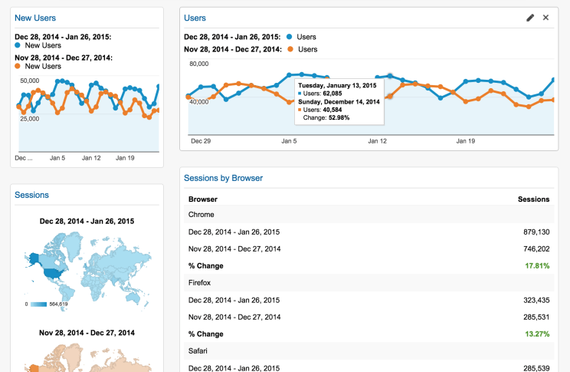Image resolution: width=570 pixels, height=372 pixels.
Task: Click the Dec 29 axis label on Users chart
Action: 201,141
